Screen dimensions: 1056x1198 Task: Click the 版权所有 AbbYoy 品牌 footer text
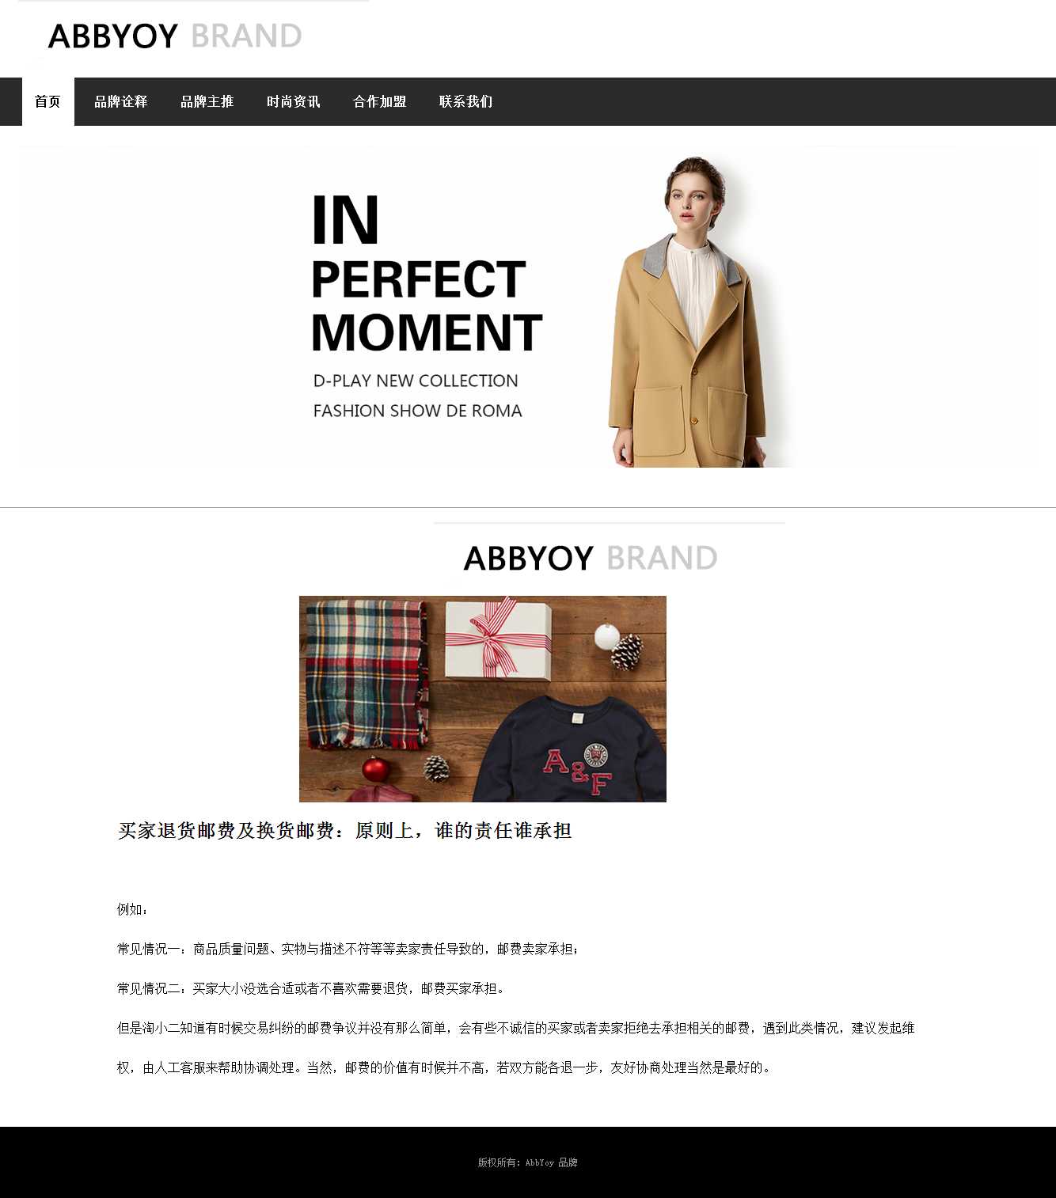click(x=528, y=1162)
